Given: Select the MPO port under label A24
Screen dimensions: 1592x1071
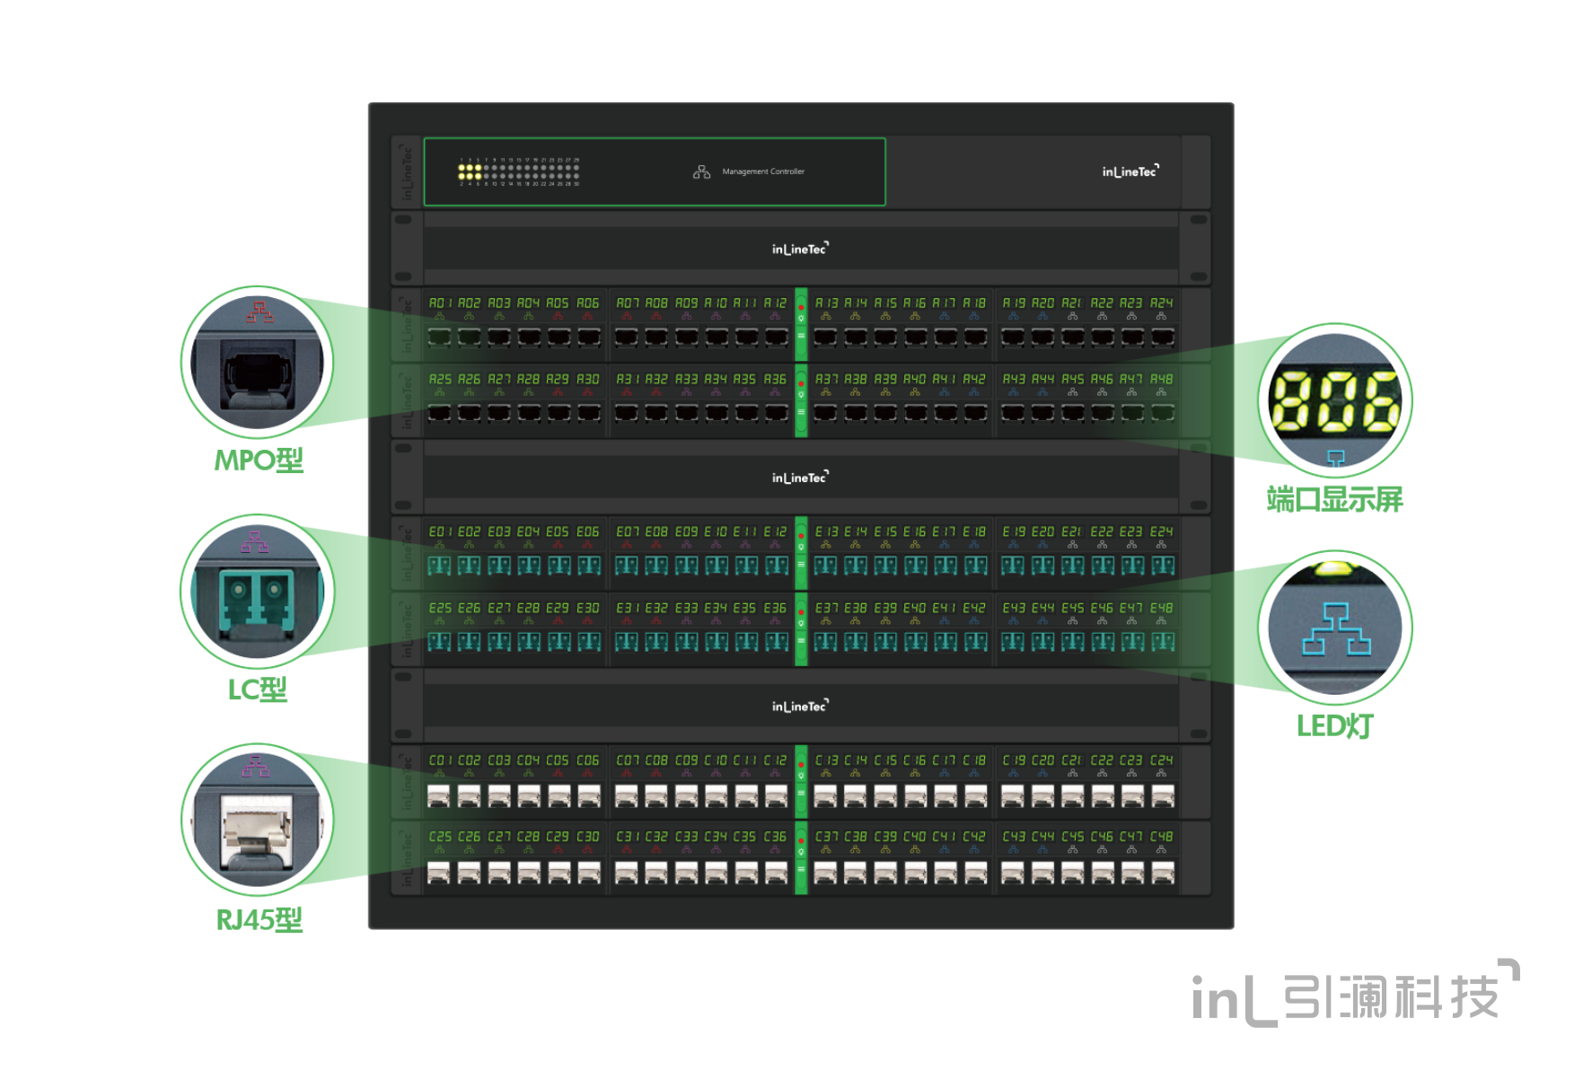Looking at the screenshot, I should 1163,338.
